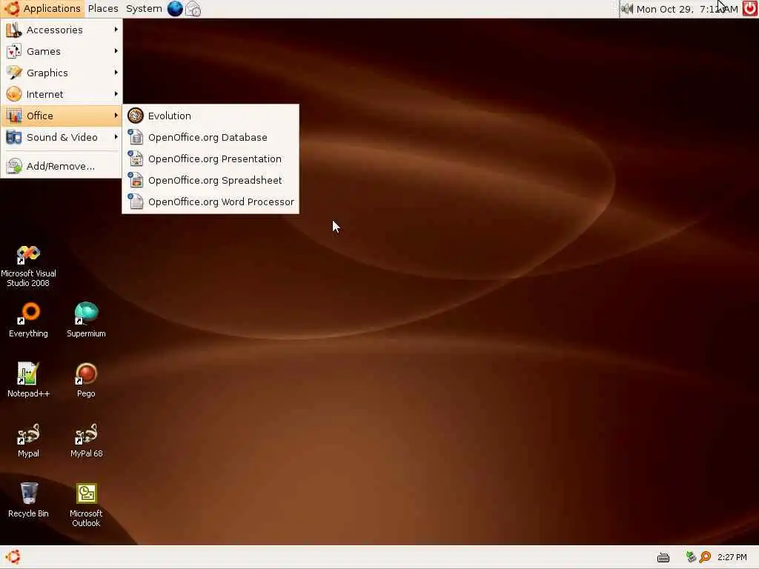
Task: Open the Places menu
Action: [103, 9]
